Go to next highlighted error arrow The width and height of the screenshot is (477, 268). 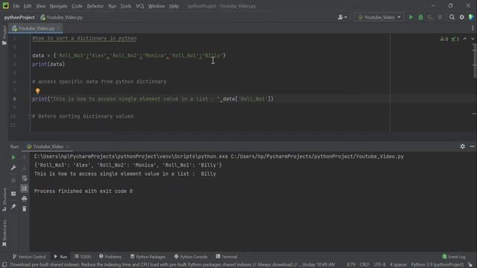click(x=473, y=39)
